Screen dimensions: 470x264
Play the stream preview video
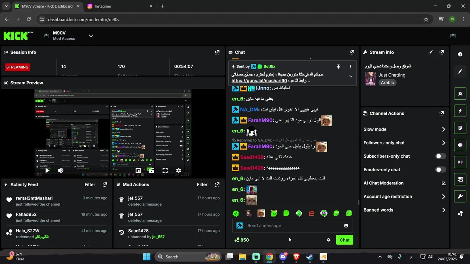click(47, 170)
